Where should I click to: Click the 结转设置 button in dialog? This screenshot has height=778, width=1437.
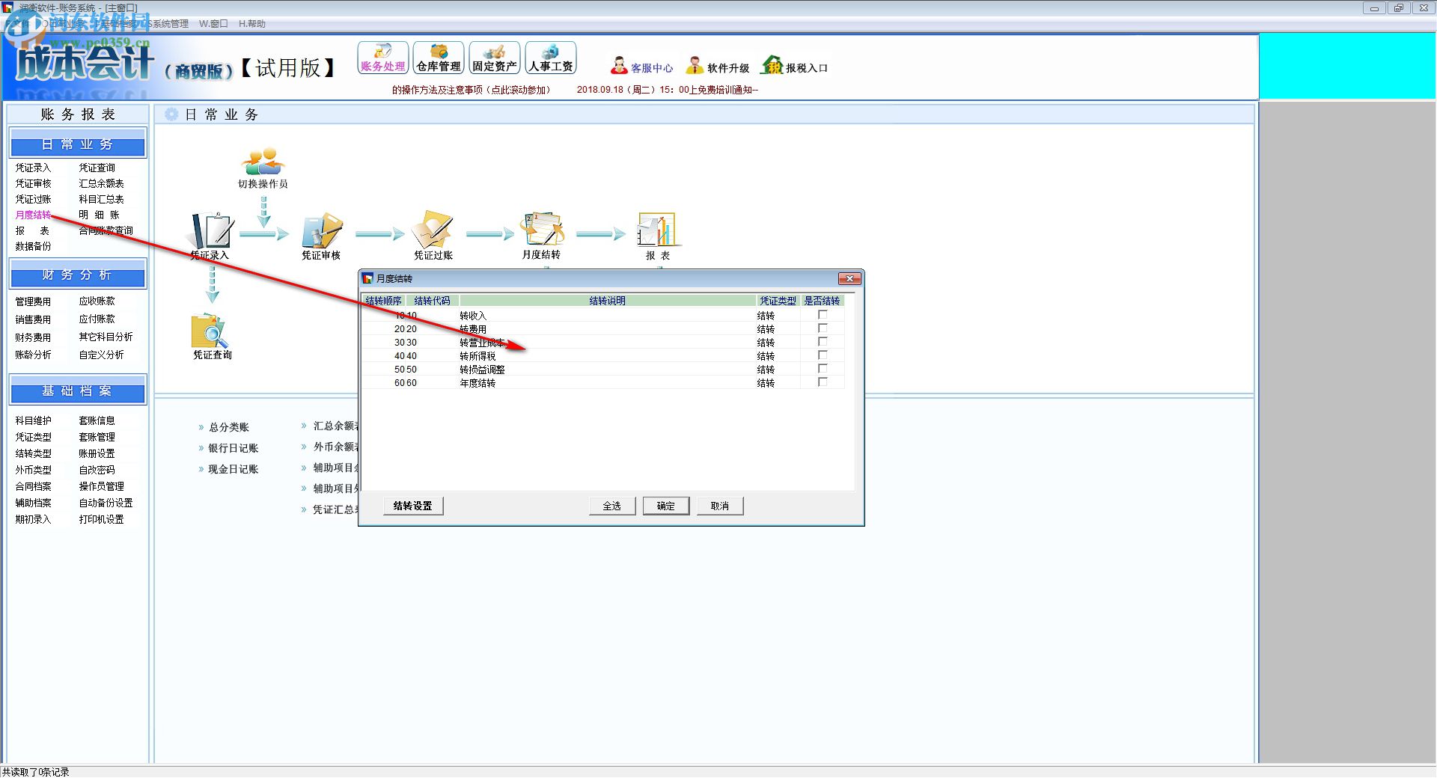click(x=413, y=506)
